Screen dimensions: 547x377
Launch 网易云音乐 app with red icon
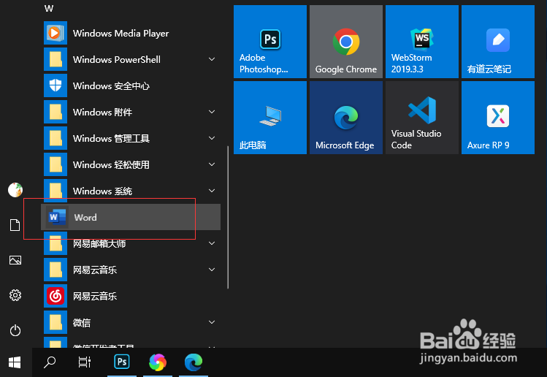pyautogui.click(x=131, y=296)
